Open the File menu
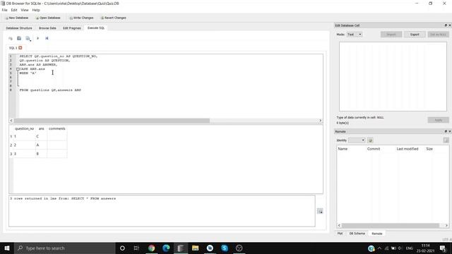 click(5, 10)
